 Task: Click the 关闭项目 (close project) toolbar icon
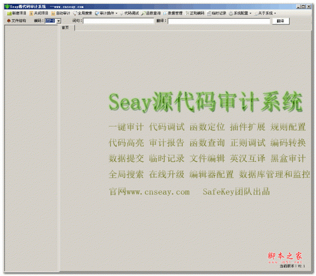click(31, 13)
